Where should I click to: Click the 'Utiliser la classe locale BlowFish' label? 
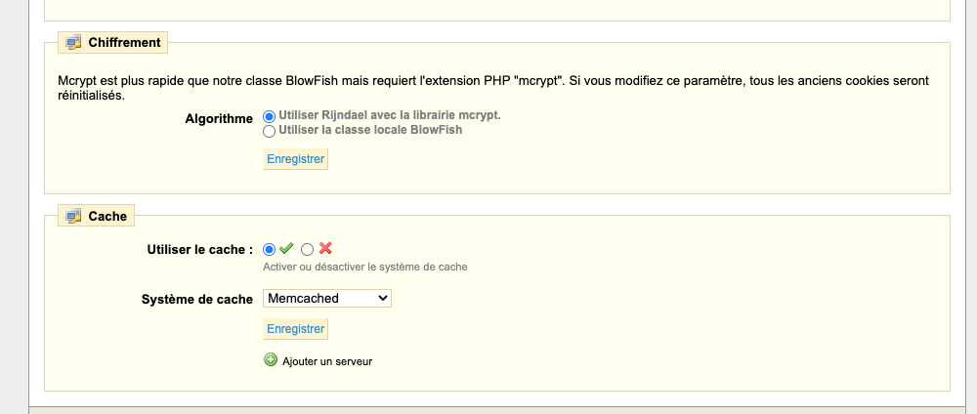[370, 130]
